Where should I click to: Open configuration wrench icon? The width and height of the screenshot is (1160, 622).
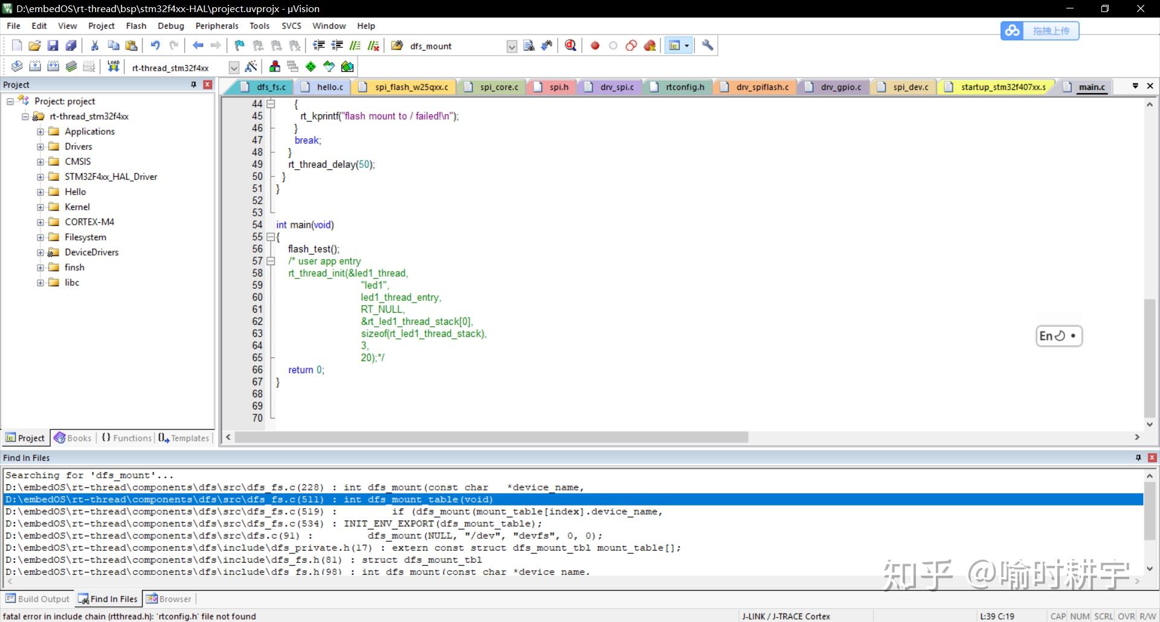707,46
